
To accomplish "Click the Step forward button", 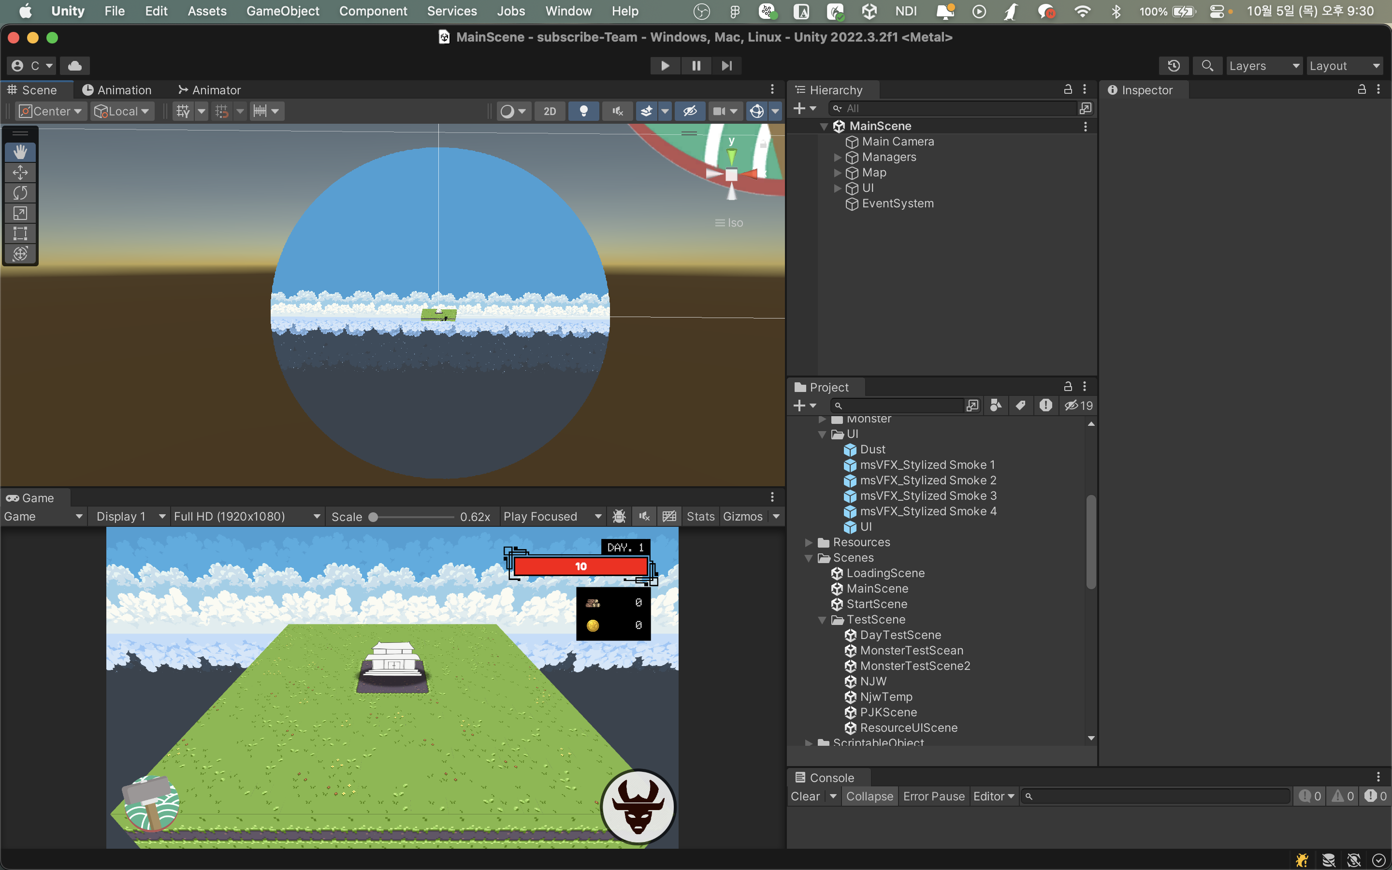I will tap(726, 66).
